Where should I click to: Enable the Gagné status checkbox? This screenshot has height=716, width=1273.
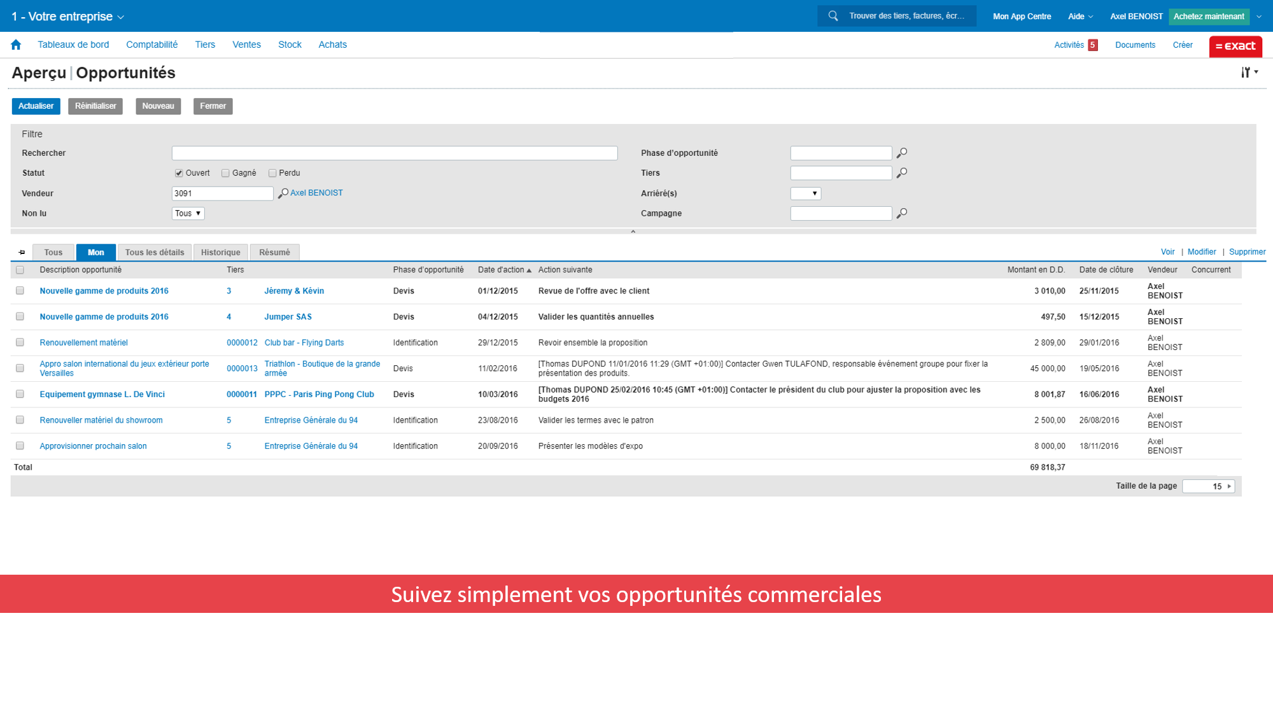(225, 172)
